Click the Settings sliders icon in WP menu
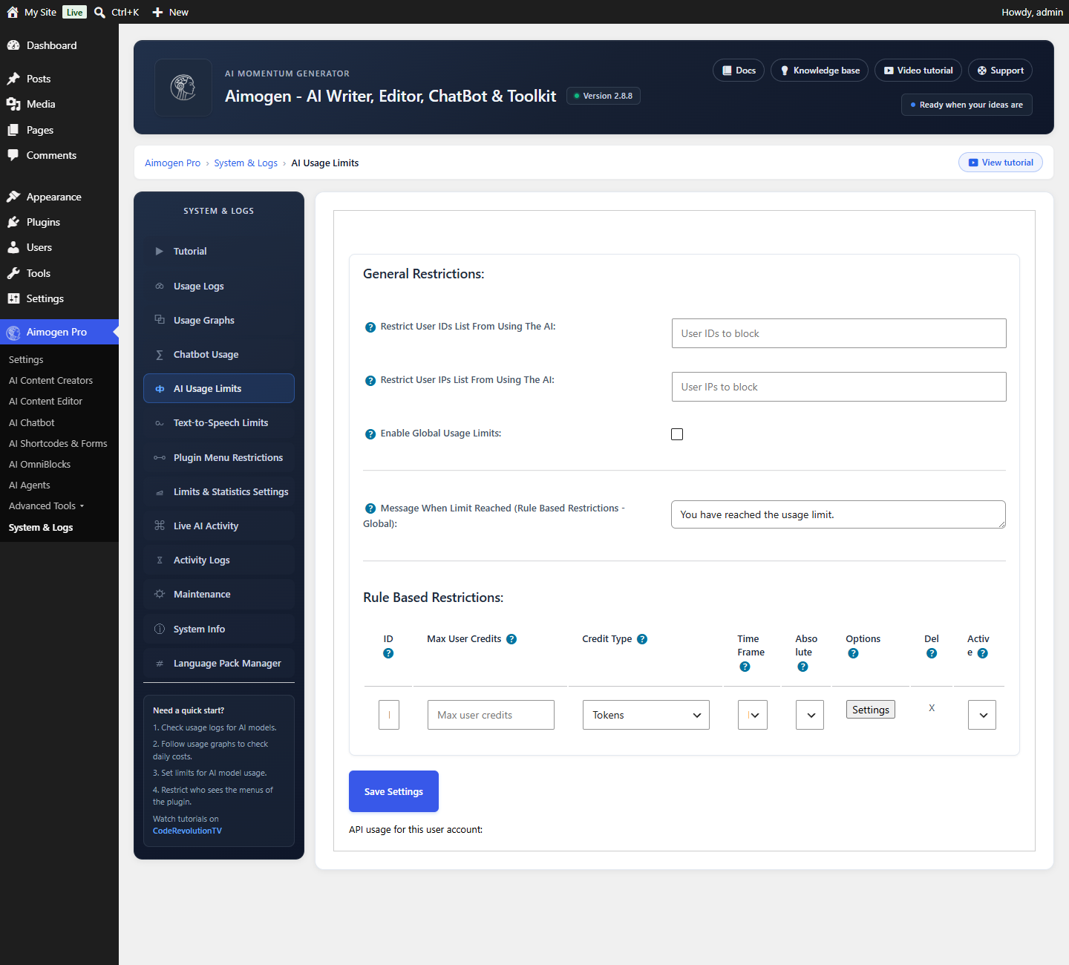Image resolution: width=1069 pixels, height=965 pixels. (13, 298)
